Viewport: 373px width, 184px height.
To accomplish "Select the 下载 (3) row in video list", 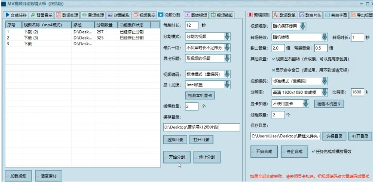I will pos(83,37).
